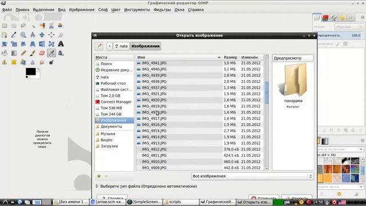Switch to the Undo History tab
Image resolution: width=366 pixels, height=206 pixels.
(x=342, y=18)
